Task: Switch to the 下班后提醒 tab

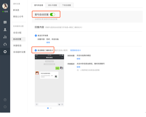Action: click(66, 5)
